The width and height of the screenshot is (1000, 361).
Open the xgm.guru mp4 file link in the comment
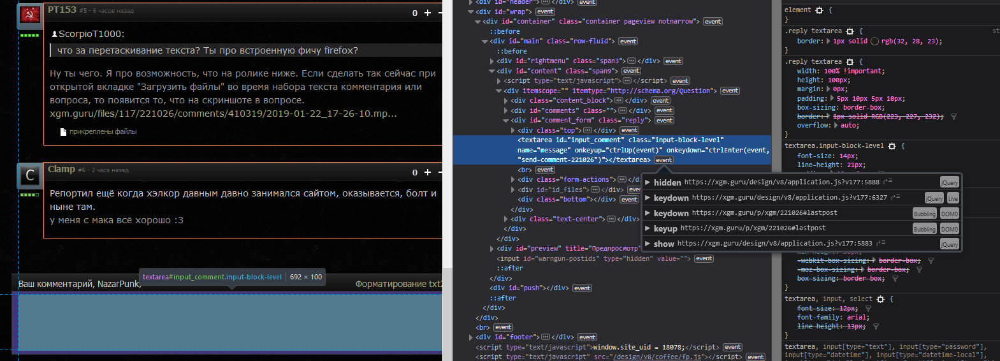[223, 114]
